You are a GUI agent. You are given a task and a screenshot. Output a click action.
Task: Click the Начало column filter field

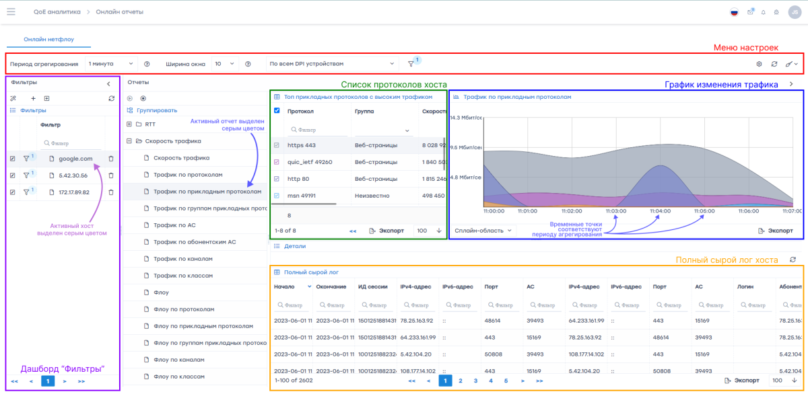coord(293,306)
